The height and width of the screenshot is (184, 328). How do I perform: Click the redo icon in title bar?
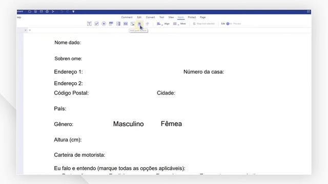pos(67,11)
